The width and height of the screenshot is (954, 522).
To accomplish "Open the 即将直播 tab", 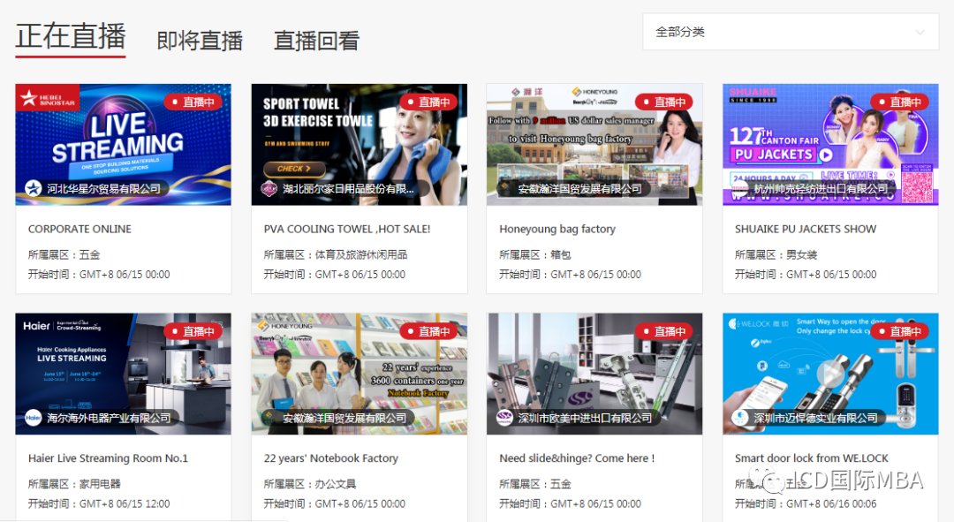I will pyautogui.click(x=200, y=41).
